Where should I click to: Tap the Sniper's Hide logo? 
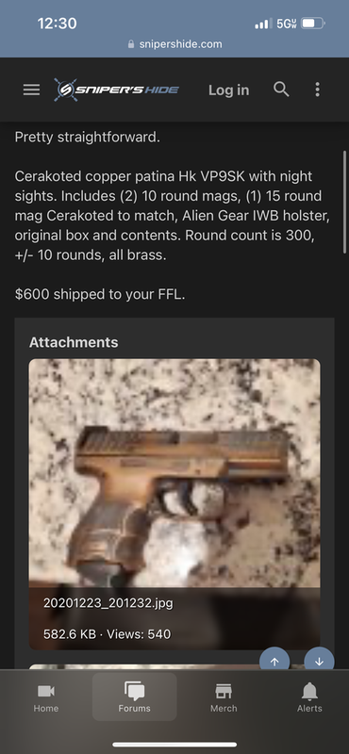click(116, 90)
